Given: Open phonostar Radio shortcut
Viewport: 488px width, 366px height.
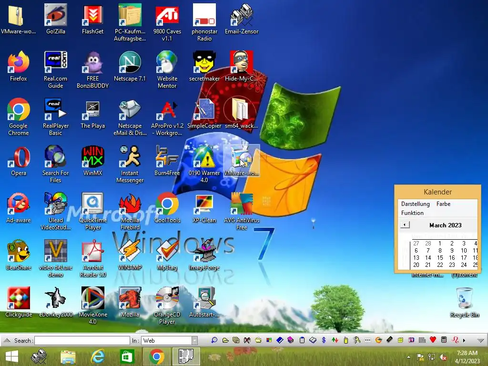Looking at the screenshot, I should pyautogui.click(x=204, y=22).
